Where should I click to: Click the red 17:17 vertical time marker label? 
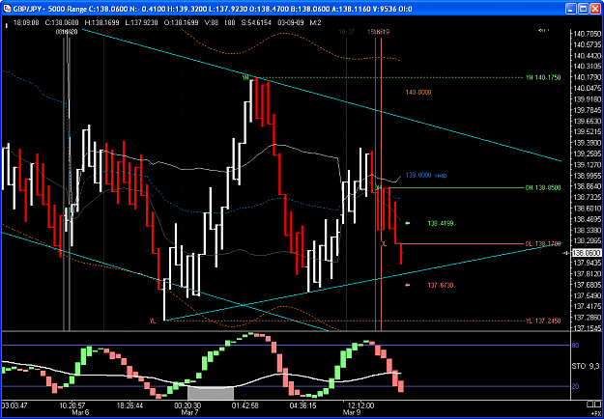coord(104,32)
